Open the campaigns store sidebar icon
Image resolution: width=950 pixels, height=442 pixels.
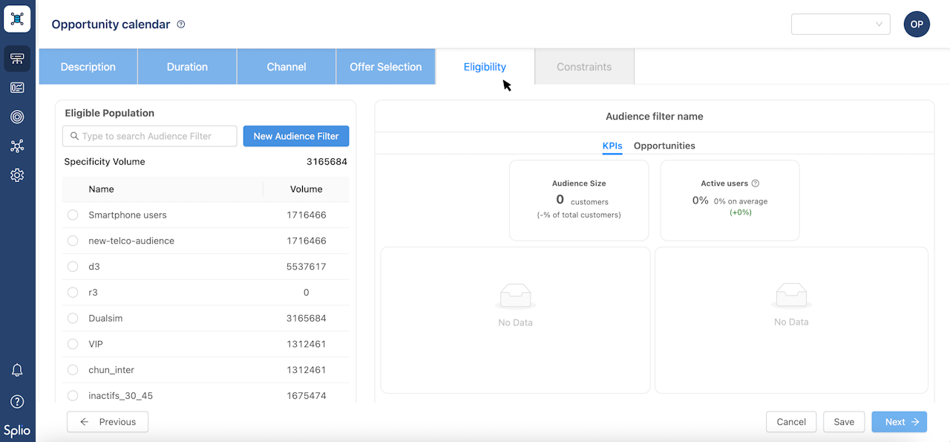click(x=17, y=59)
